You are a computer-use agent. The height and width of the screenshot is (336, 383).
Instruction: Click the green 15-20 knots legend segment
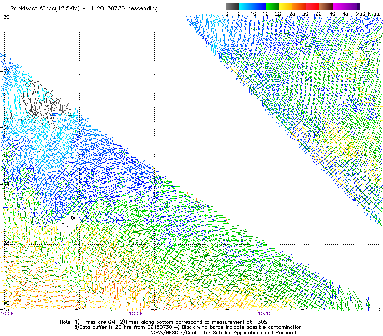coord(272,6)
